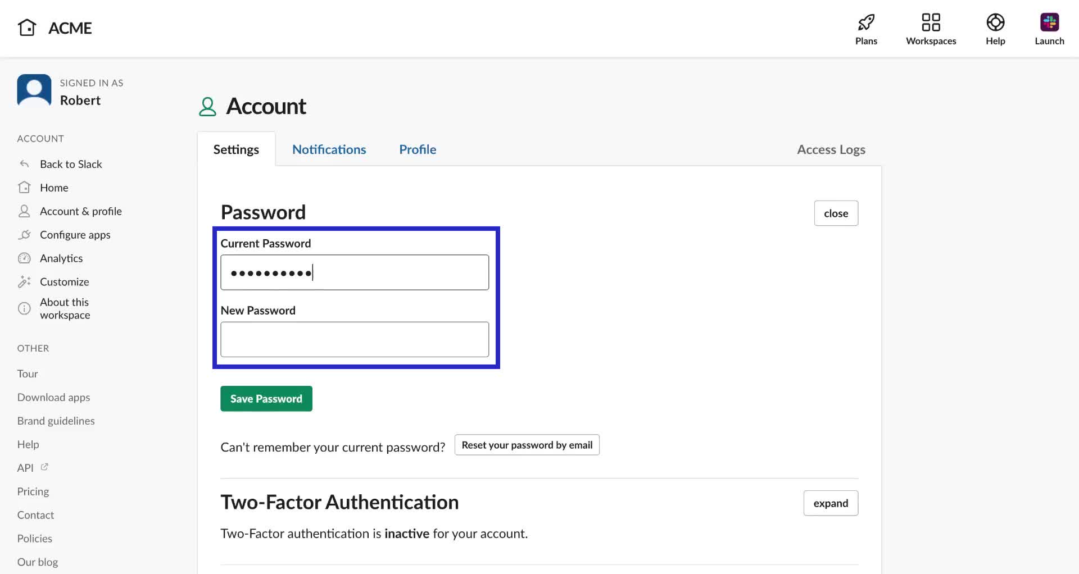The image size is (1079, 574).
Task: Click Robert's avatar image
Action: pyautogui.click(x=34, y=90)
